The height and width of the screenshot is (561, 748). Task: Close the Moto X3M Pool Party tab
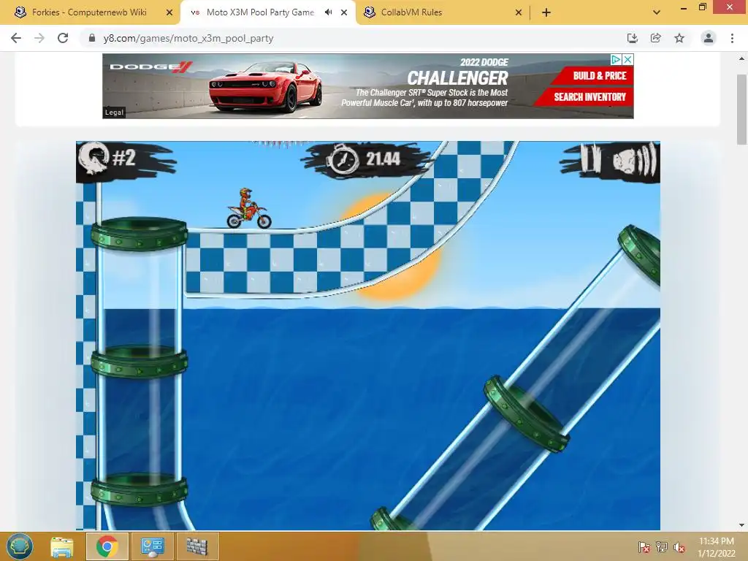[344, 13]
